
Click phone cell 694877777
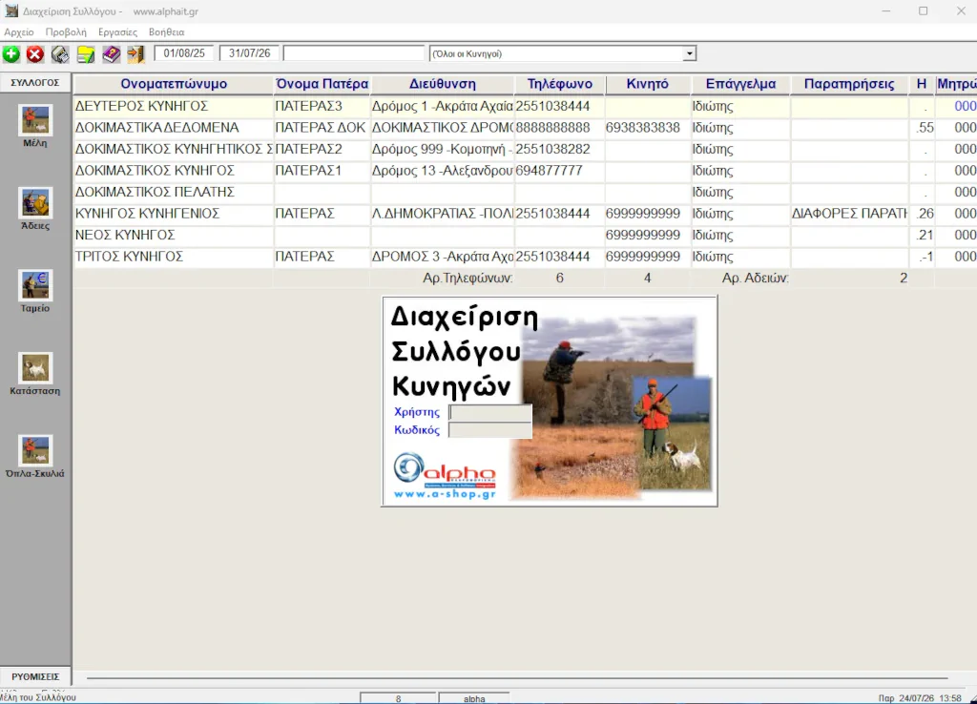click(559, 171)
